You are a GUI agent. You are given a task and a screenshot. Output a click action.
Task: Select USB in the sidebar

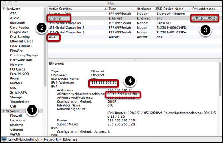(x=13, y=107)
